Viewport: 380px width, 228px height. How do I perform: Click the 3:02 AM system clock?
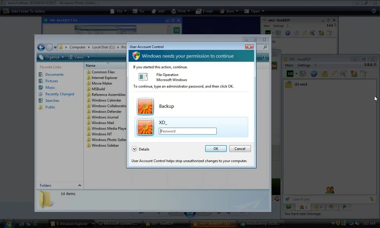pyautogui.click(x=369, y=224)
